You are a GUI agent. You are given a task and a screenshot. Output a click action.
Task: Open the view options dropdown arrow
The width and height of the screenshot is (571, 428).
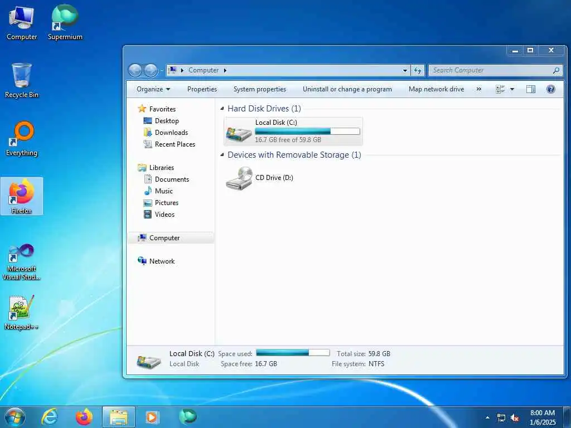click(512, 89)
